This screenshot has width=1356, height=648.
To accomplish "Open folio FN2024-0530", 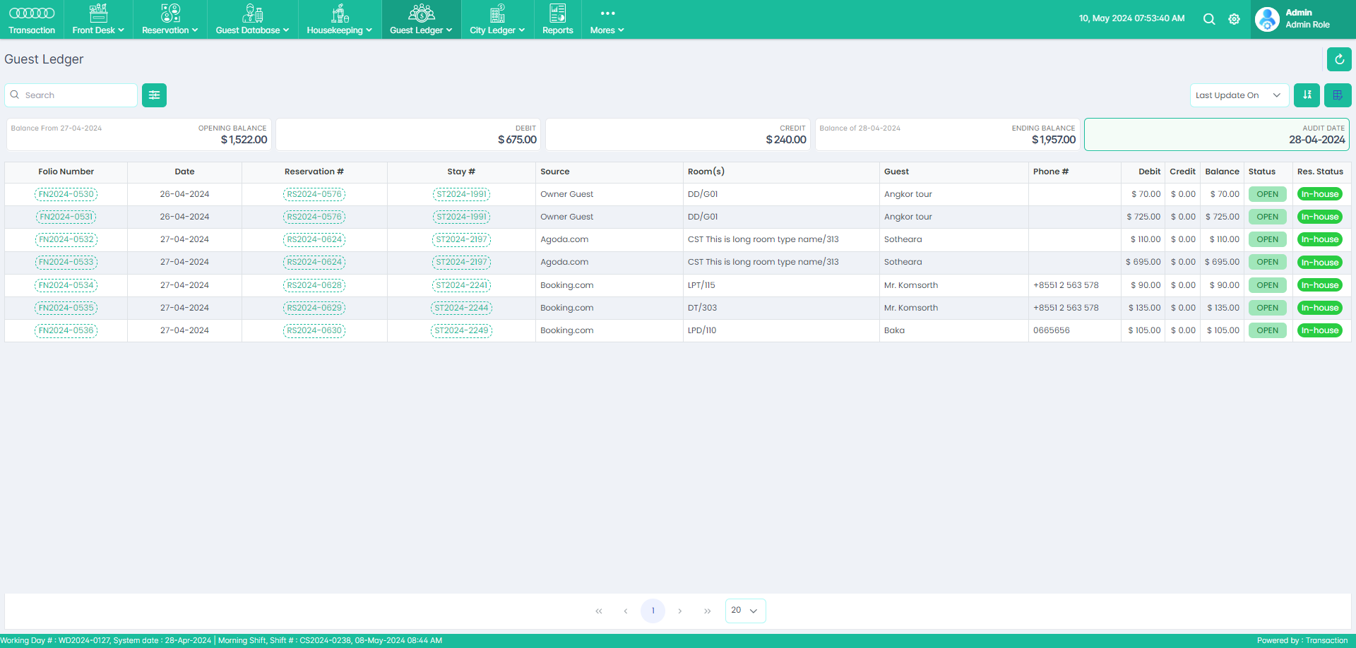I will 66,194.
